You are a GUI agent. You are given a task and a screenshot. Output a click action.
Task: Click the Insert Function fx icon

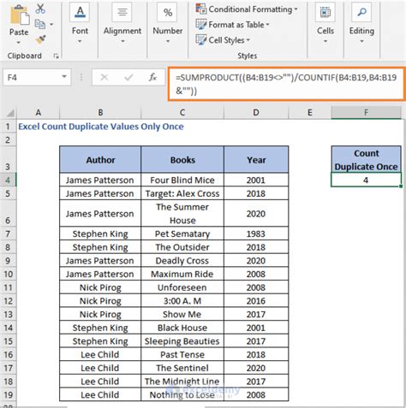click(x=152, y=77)
